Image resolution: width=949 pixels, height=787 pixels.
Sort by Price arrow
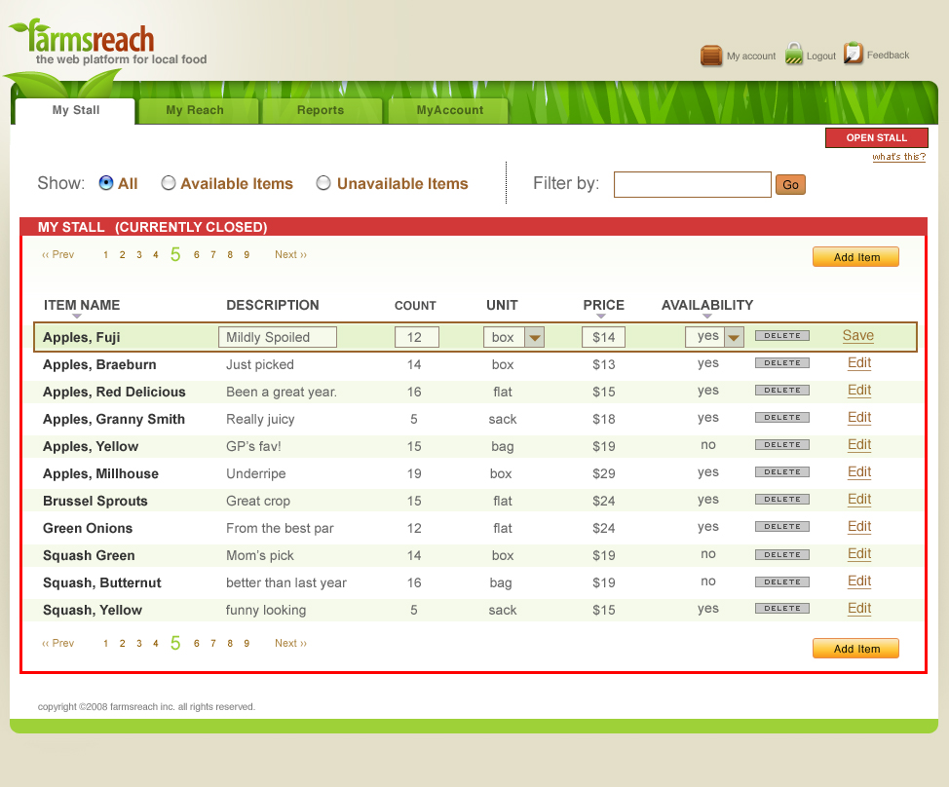click(x=601, y=317)
